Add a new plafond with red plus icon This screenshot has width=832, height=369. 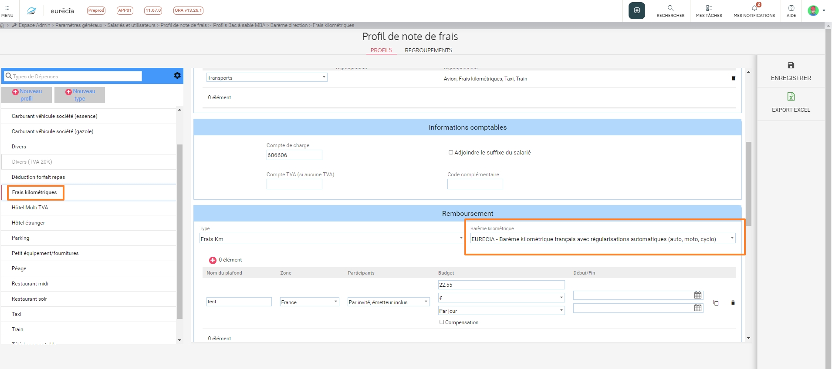click(x=213, y=260)
